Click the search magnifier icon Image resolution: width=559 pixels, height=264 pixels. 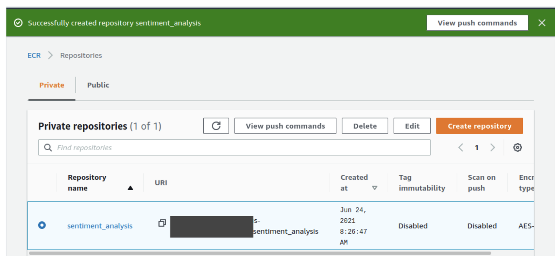point(48,148)
